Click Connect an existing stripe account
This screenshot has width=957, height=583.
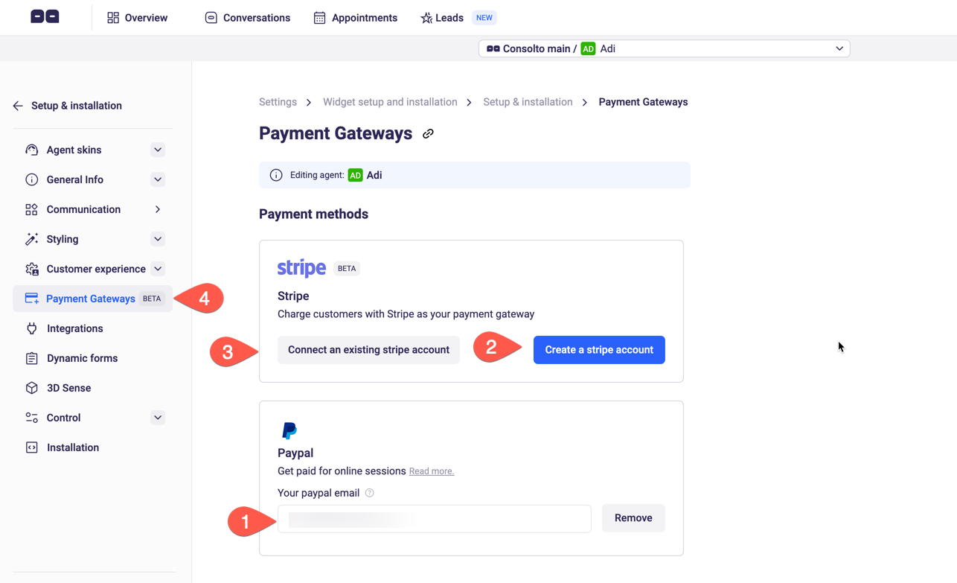point(368,350)
